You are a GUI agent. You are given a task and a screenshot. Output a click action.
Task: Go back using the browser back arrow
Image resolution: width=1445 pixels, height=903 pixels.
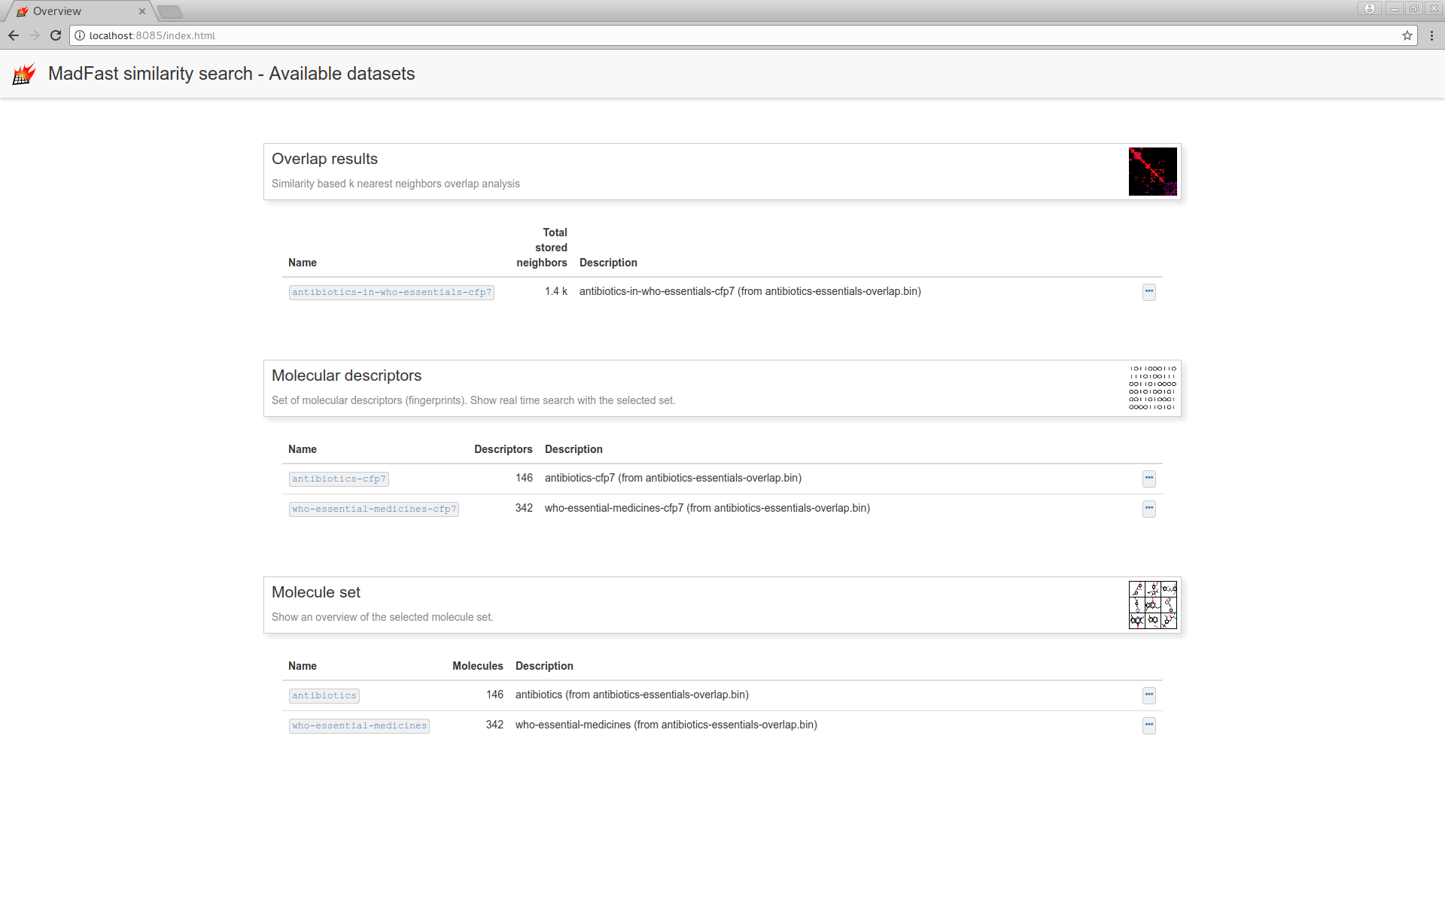pyautogui.click(x=14, y=35)
